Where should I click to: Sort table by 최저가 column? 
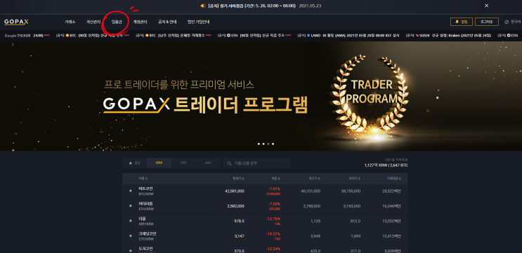pyautogui.click(x=354, y=179)
